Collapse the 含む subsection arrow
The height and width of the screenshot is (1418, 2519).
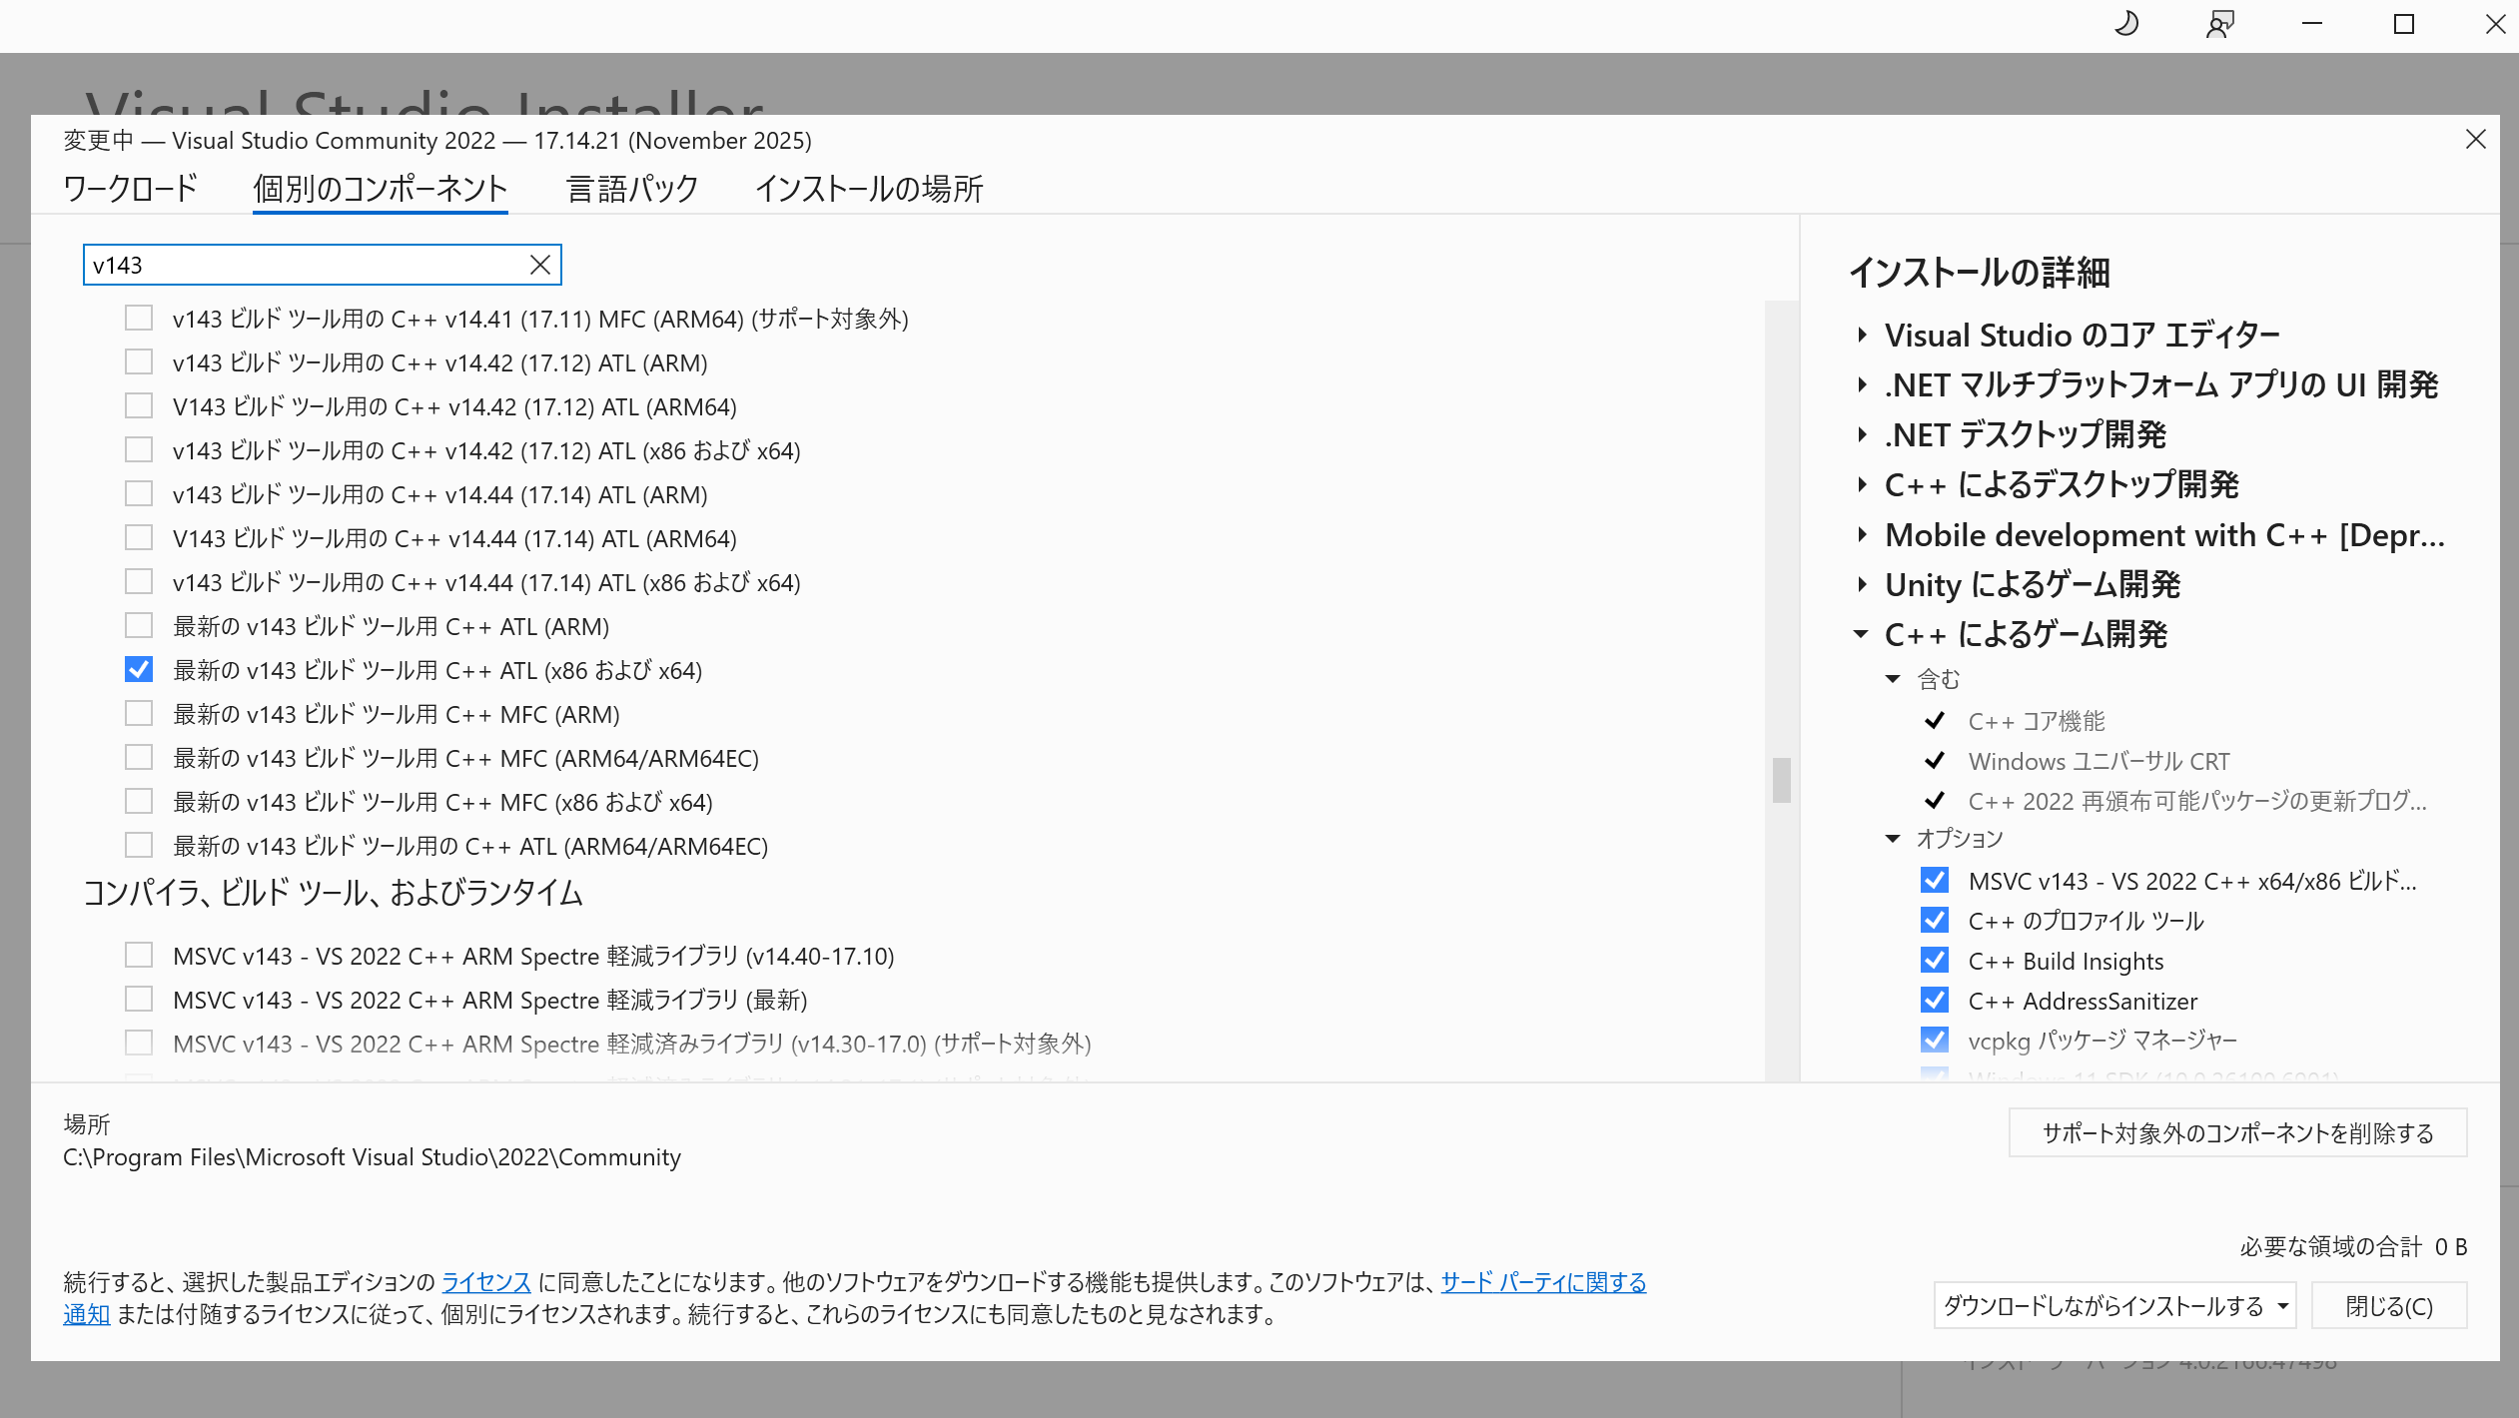coord(1893,679)
